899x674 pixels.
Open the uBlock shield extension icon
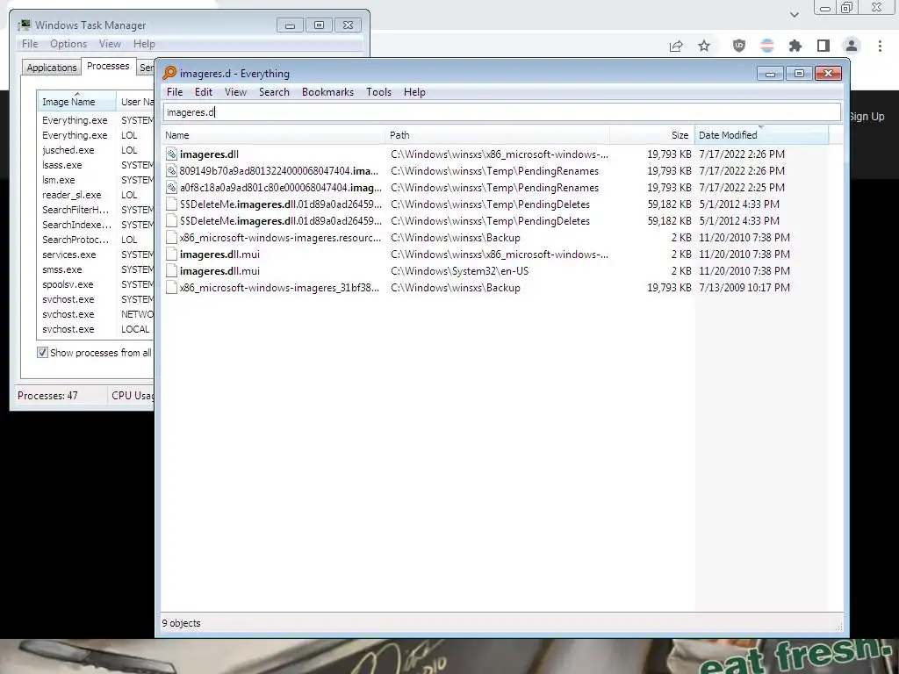tap(739, 46)
